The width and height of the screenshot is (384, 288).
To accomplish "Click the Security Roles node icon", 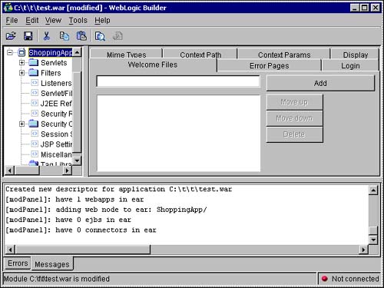I will coord(35,113).
